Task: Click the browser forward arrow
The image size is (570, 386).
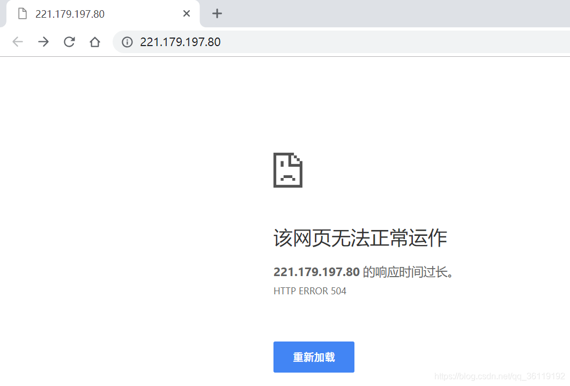Action: pos(43,42)
